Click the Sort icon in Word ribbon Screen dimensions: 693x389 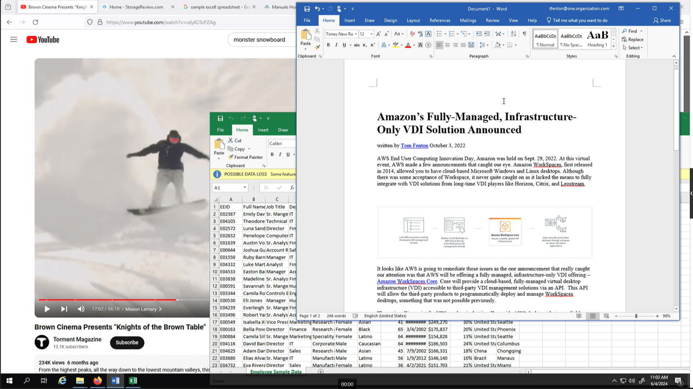pos(513,34)
